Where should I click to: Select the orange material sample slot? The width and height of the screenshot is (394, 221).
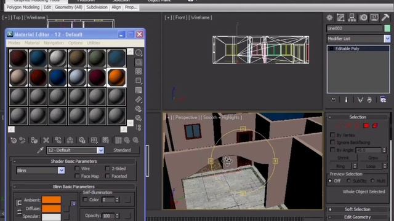[x=116, y=78]
